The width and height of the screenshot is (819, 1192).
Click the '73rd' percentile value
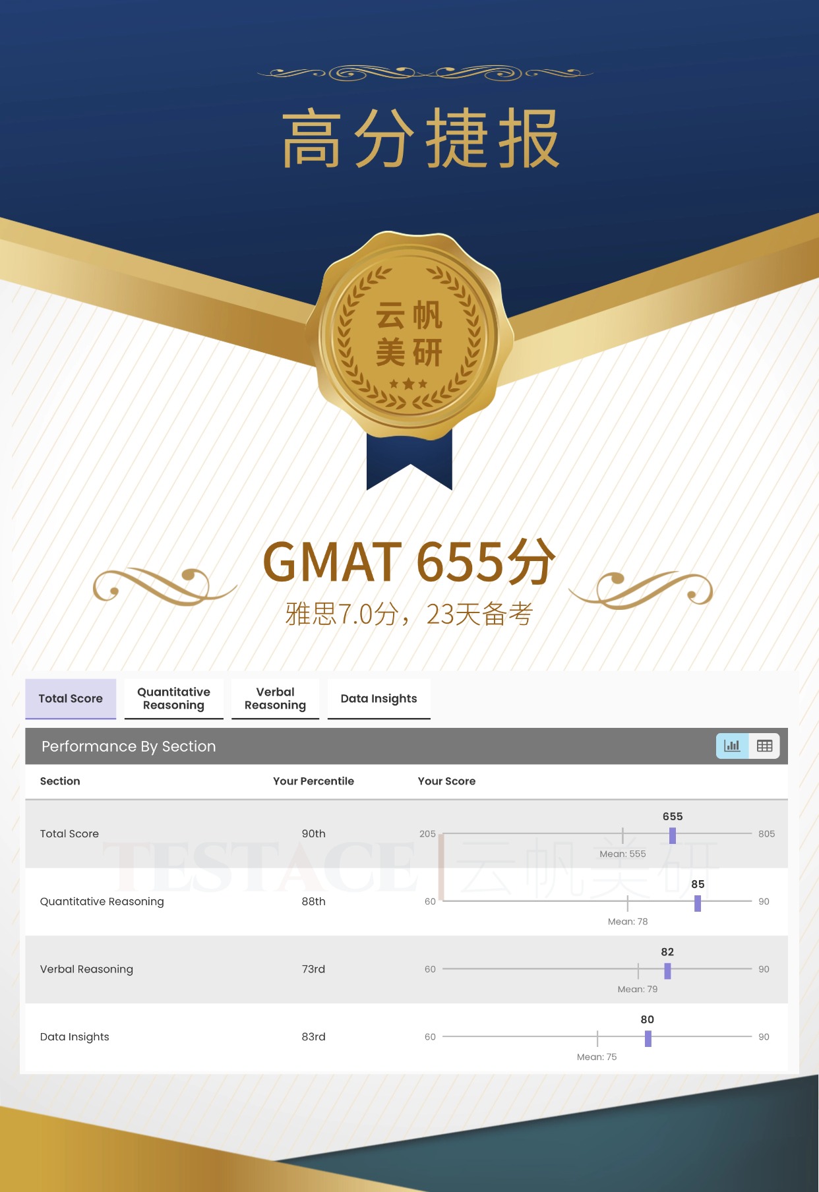click(313, 969)
